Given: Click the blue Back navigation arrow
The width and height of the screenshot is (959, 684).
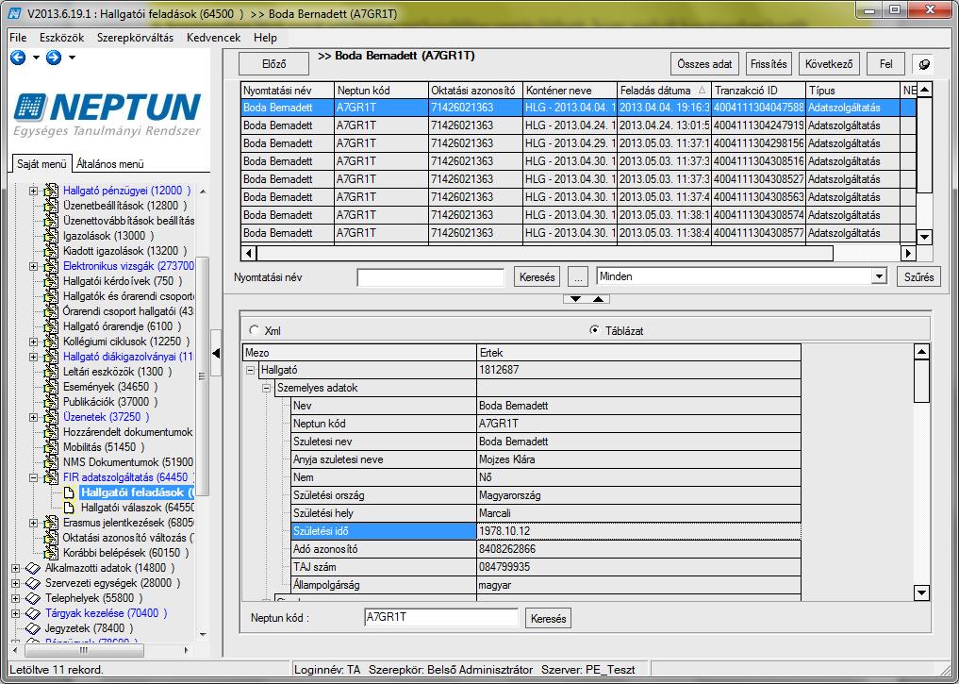Looking at the screenshot, I should pyautogui.click(x=18, y=58).
